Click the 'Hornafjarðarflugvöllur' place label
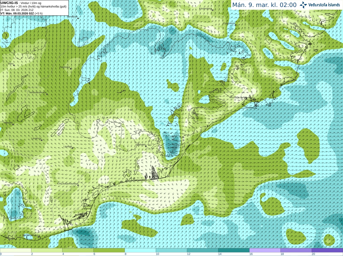The image size is (343, 256). 241,98
